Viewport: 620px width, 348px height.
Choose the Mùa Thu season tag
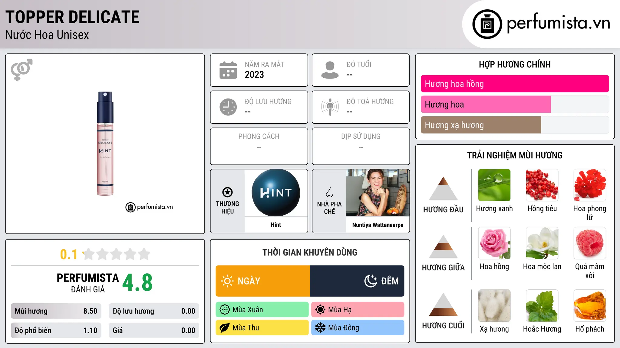[x=262, y=328]
